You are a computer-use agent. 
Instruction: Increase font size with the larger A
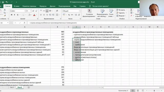[33, 11]
